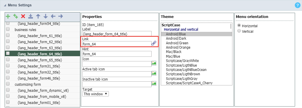Check the box for lang_header_form_62_title

(x=8, y=41)
